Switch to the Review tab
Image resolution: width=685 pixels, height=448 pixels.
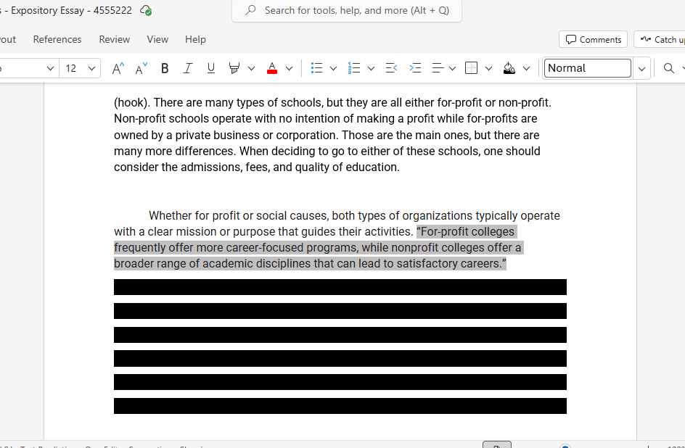pos(115,39)
